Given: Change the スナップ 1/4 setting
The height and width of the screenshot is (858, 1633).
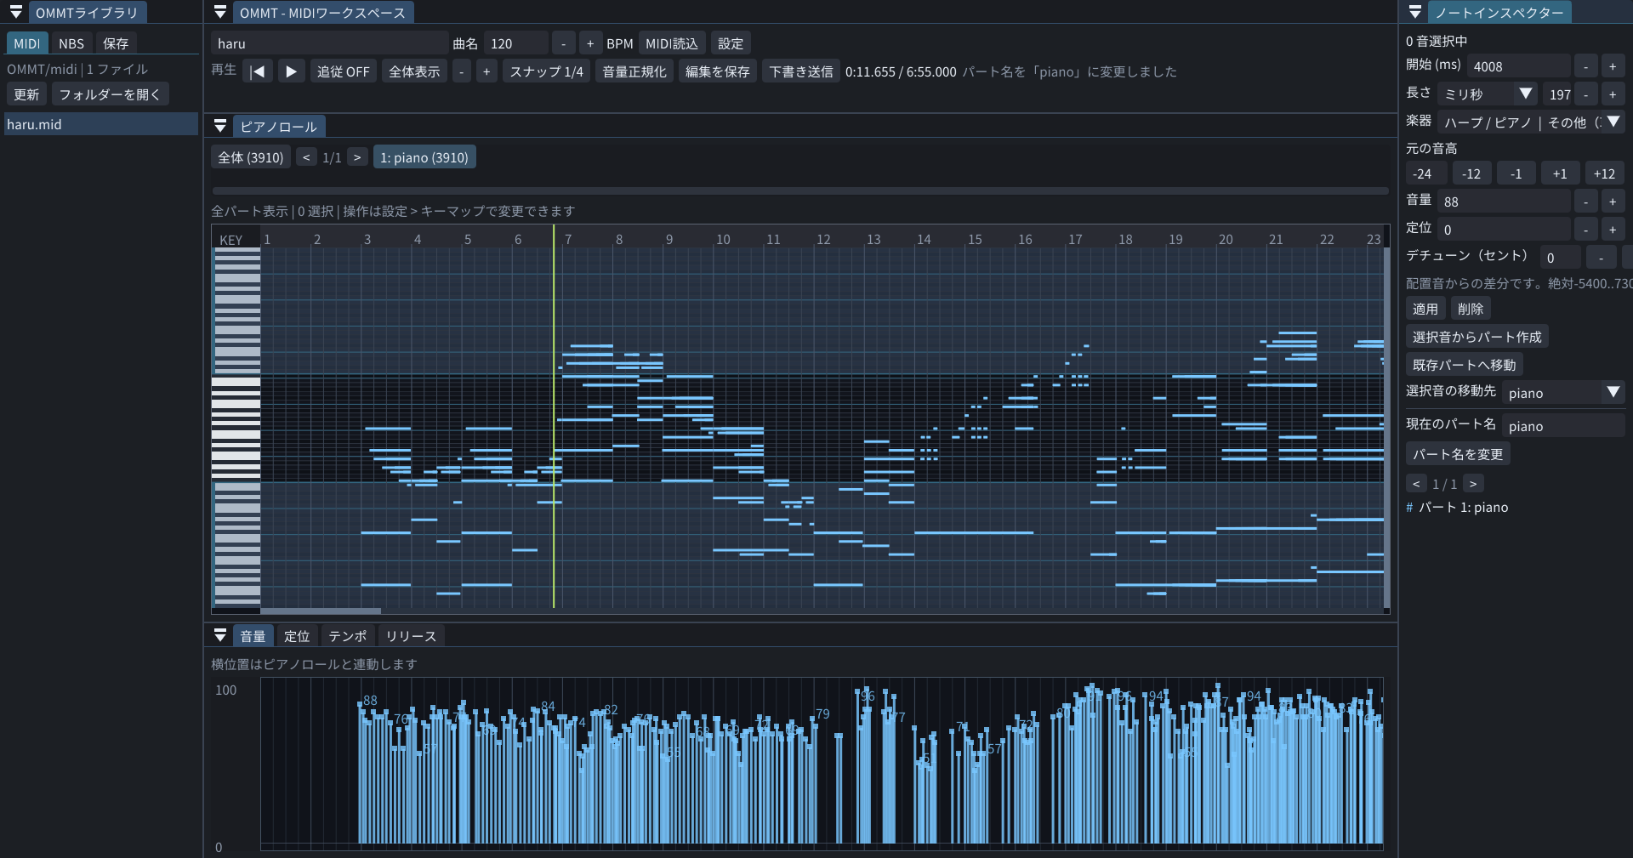Looking at the screenshot, I should pyautogui.click(x=546, y=71).
